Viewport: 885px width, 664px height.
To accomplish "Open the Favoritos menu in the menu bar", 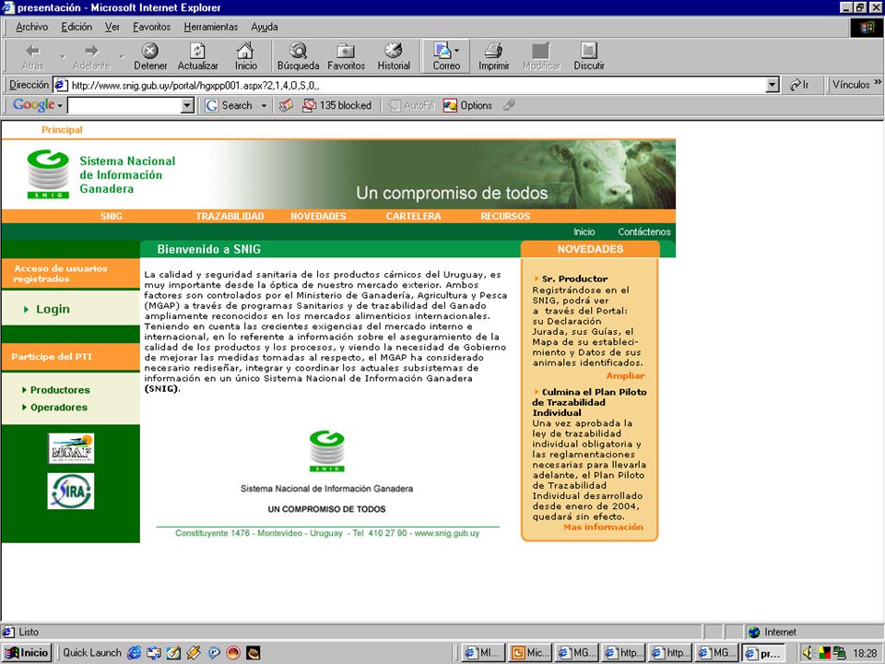I will (x=152, y=27).
